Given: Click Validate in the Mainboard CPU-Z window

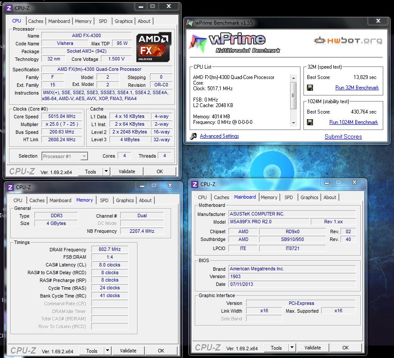Looking at the screenshot, I should tap(313, 348).
